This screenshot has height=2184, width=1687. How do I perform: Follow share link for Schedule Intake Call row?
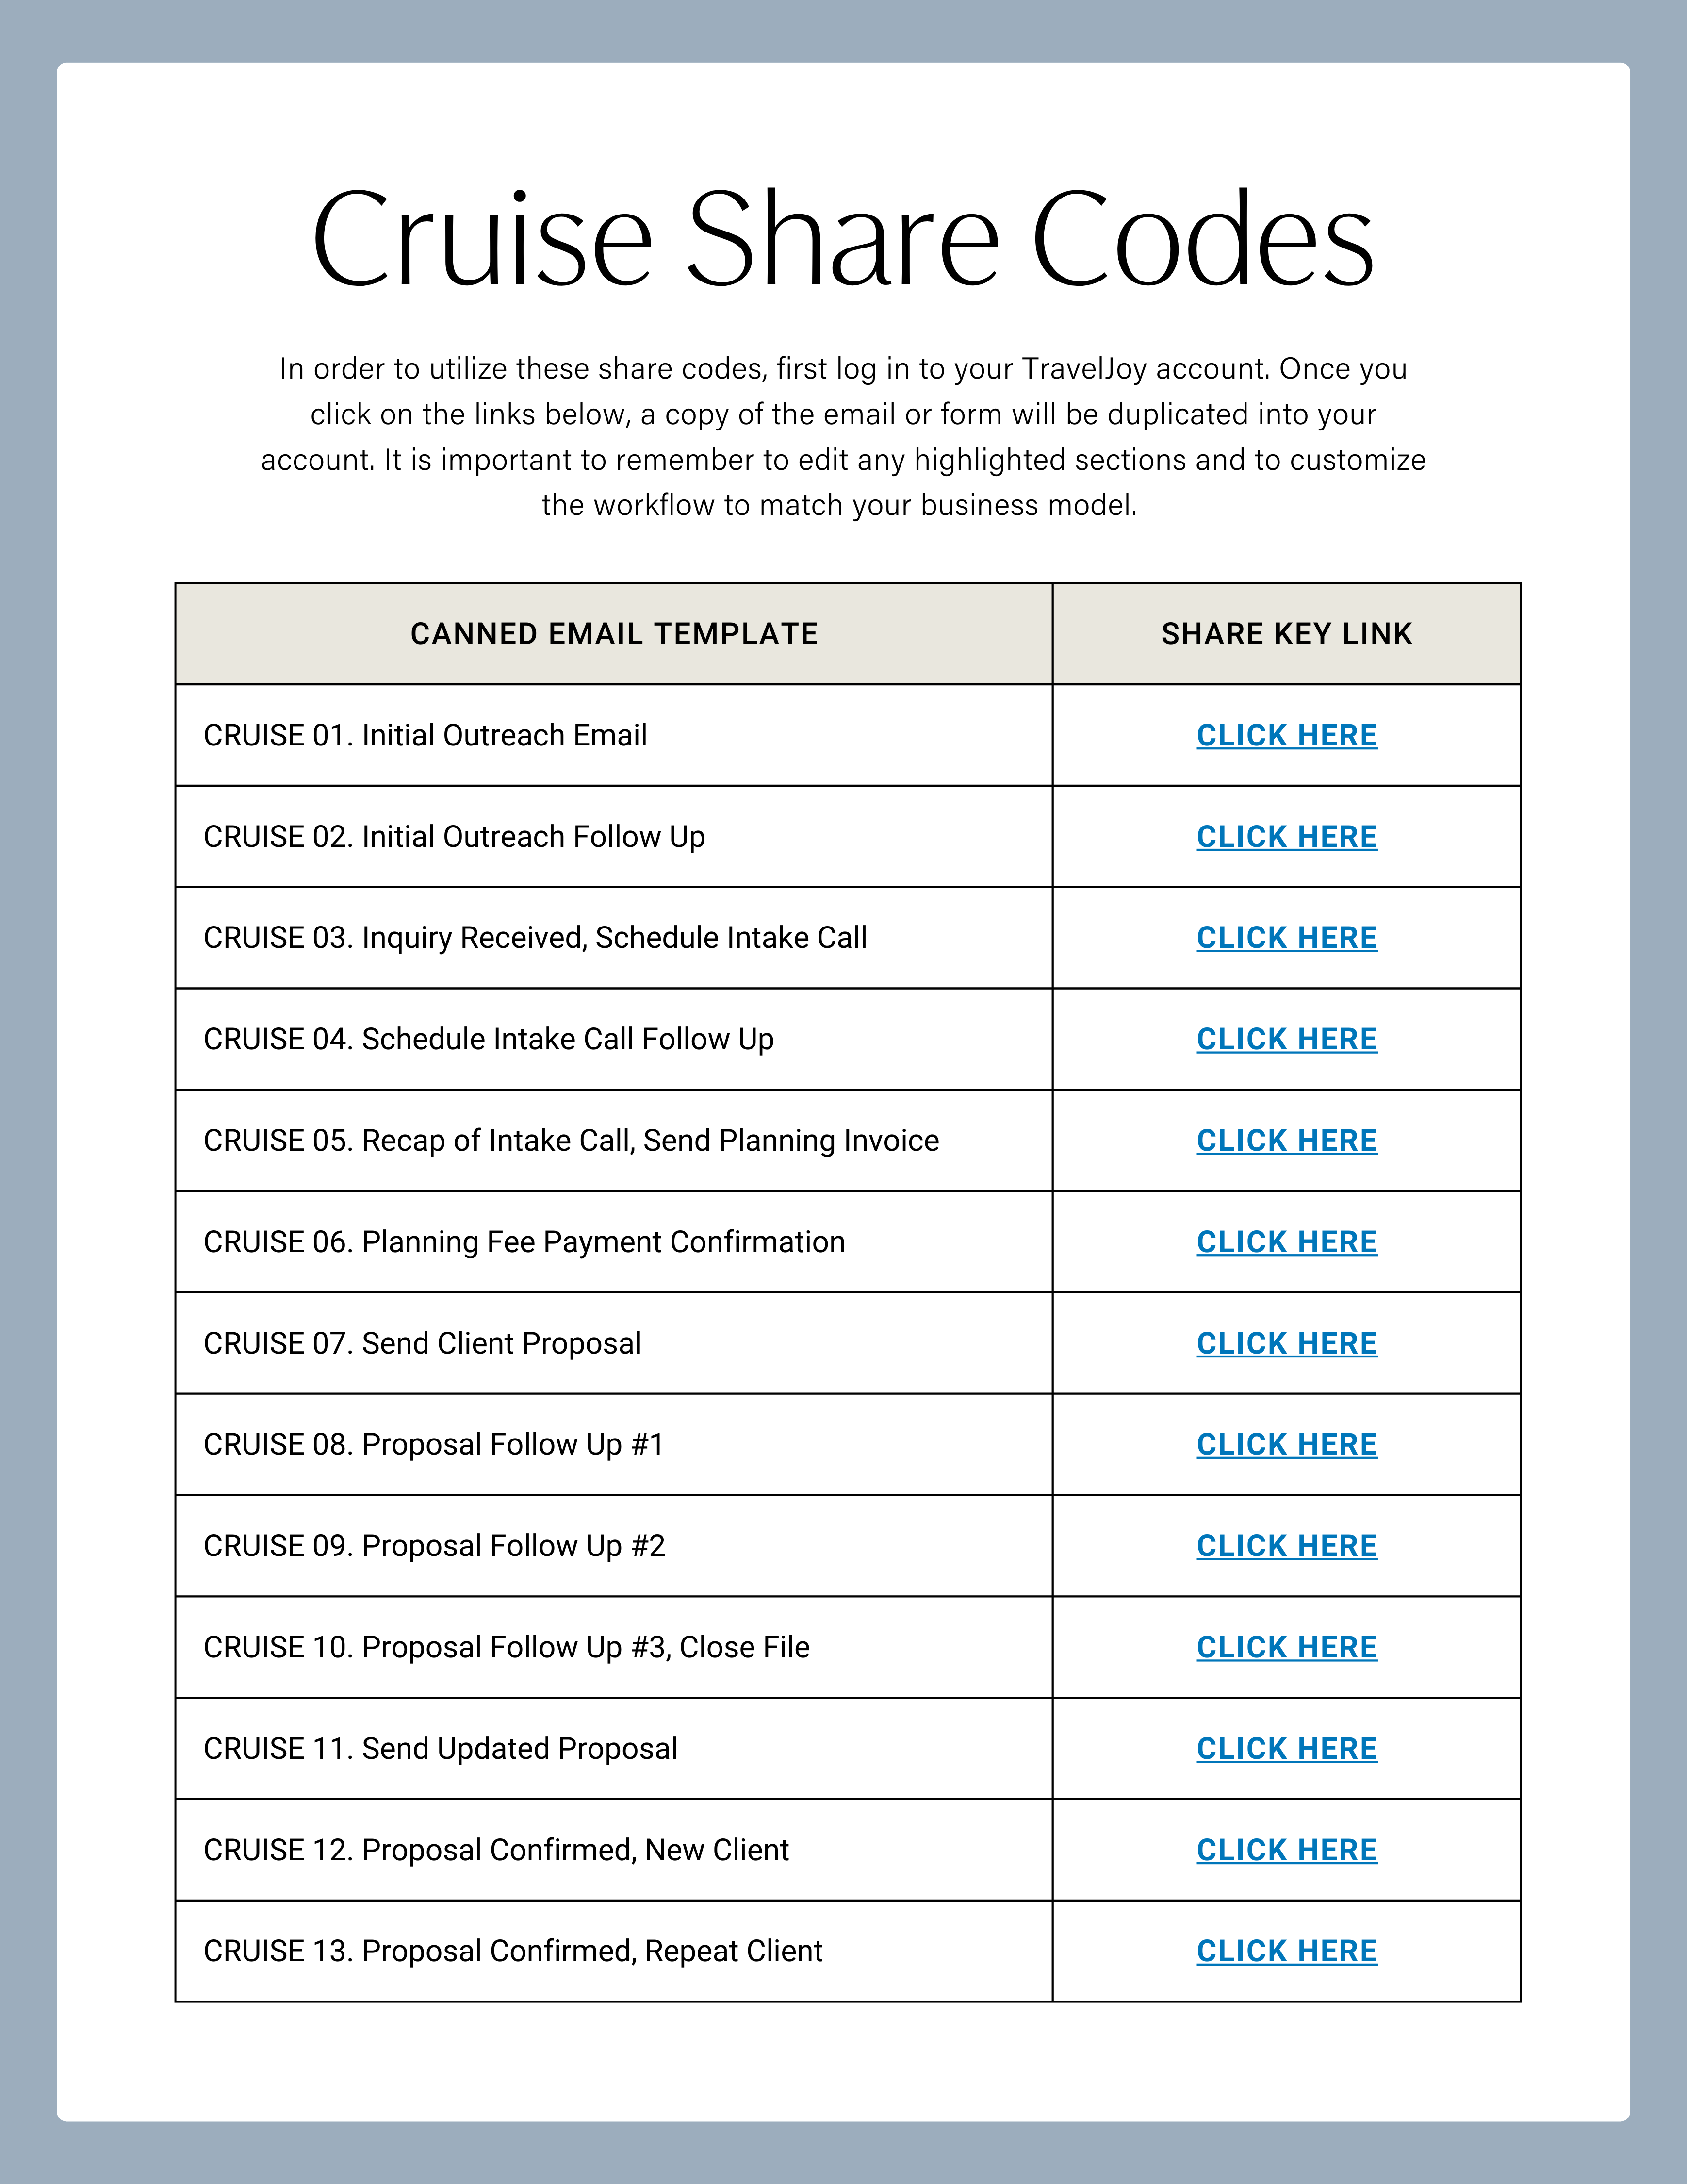[1286, 937]
